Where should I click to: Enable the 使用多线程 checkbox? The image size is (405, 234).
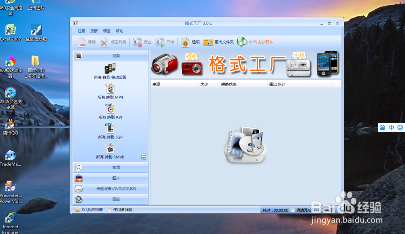tap(109, 210)
